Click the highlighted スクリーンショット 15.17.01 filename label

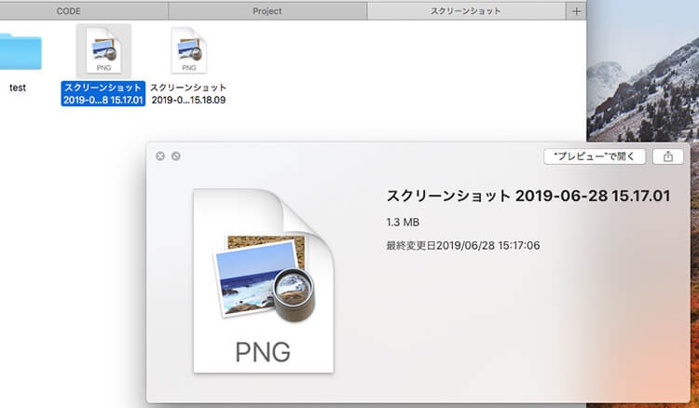pos(103,93)
